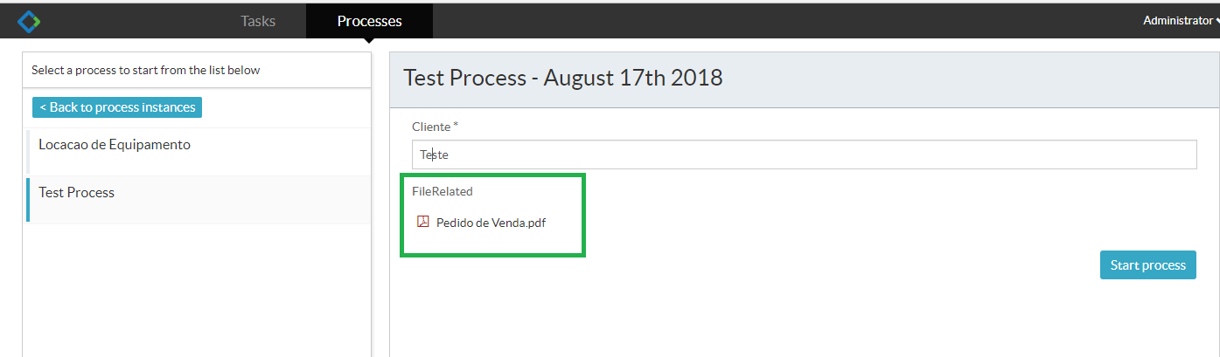This screenshot has width=1220, height=357.
Task: Click the Start process button
Action: point(1147,265)
